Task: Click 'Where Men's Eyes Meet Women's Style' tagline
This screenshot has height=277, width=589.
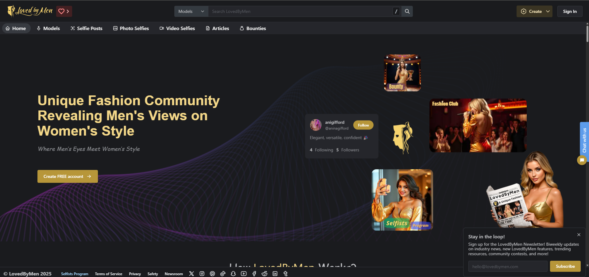Action: pyautogui.click(x=89, y=149)
